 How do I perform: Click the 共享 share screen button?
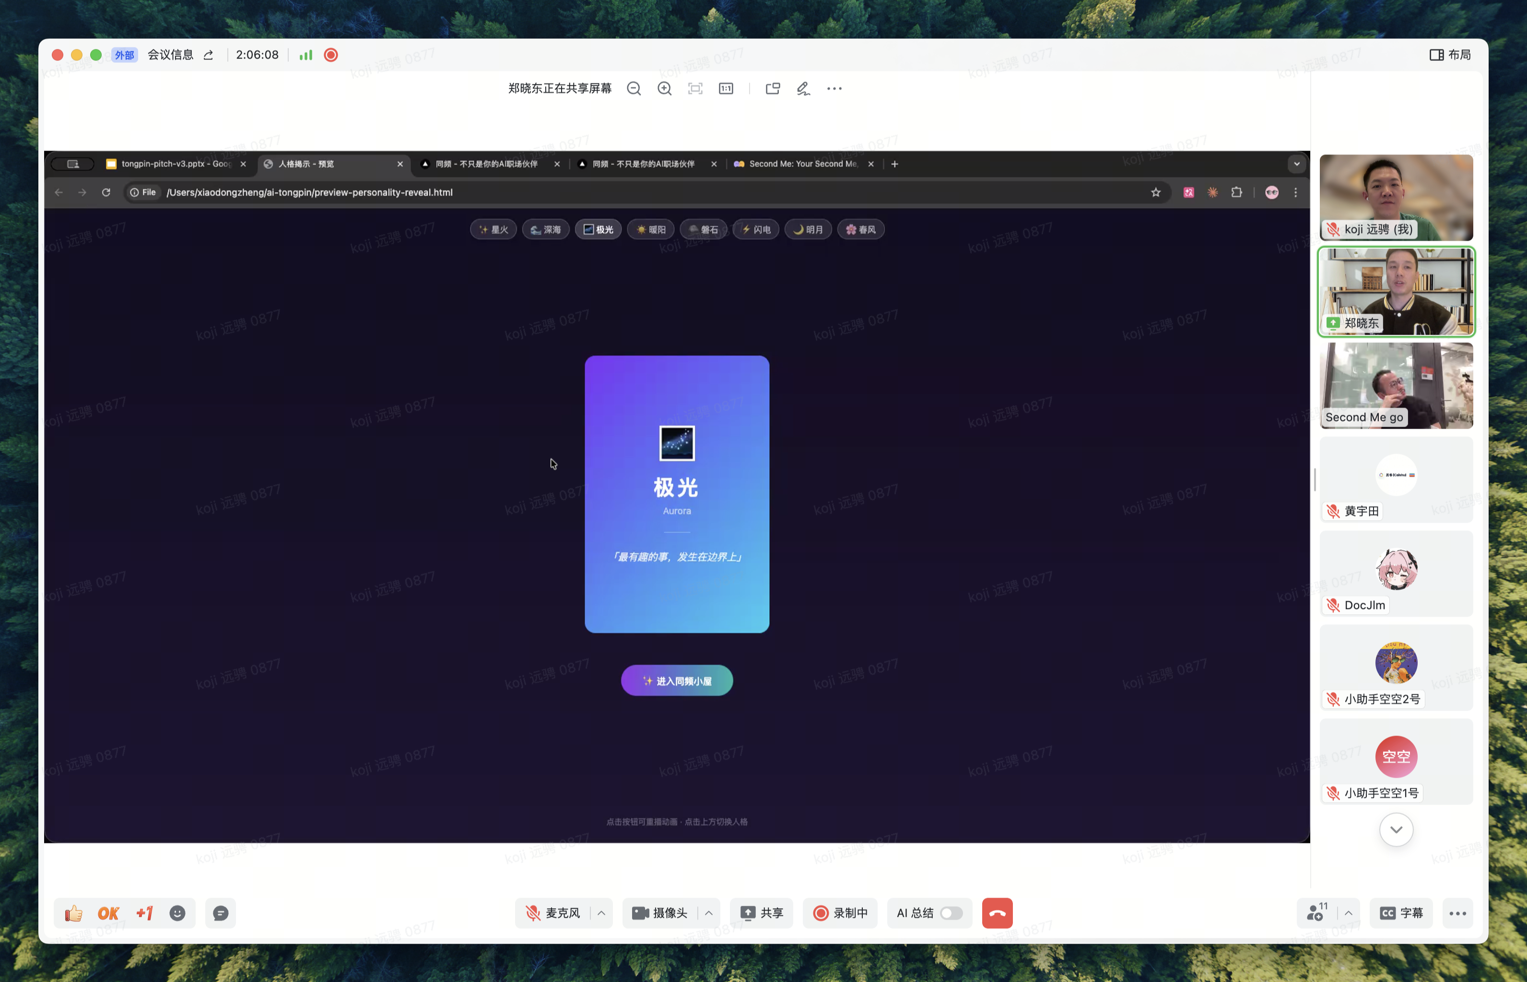(762, 913)
